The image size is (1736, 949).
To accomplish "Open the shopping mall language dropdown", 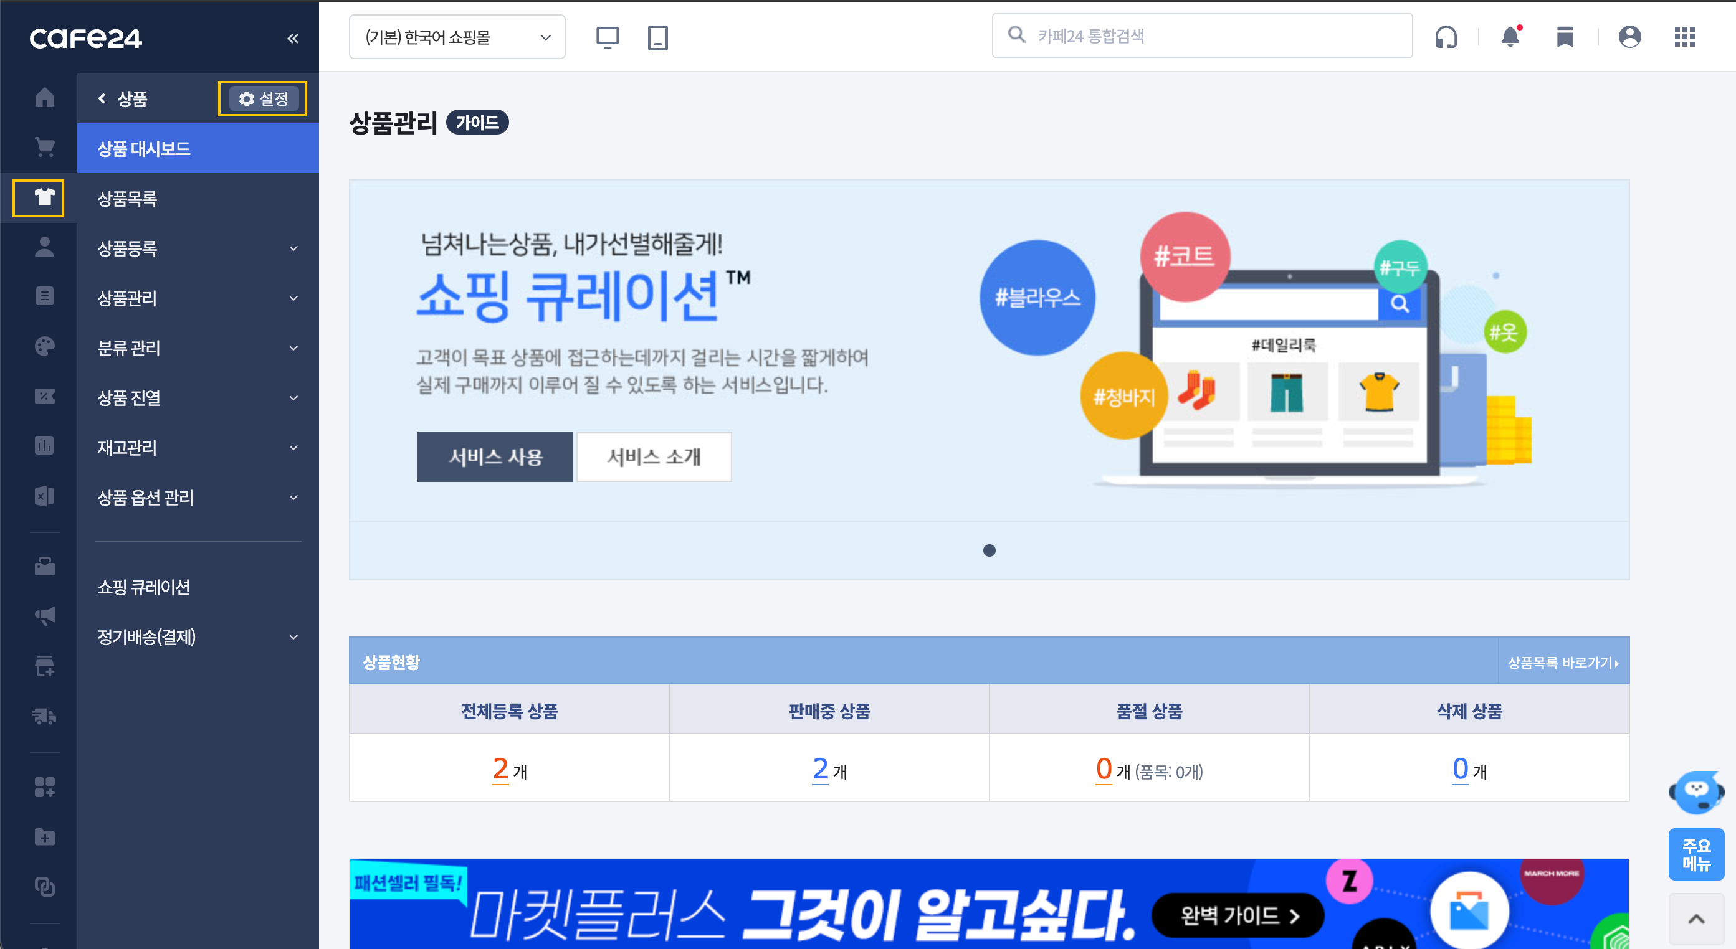I will [x=457, y=37].
